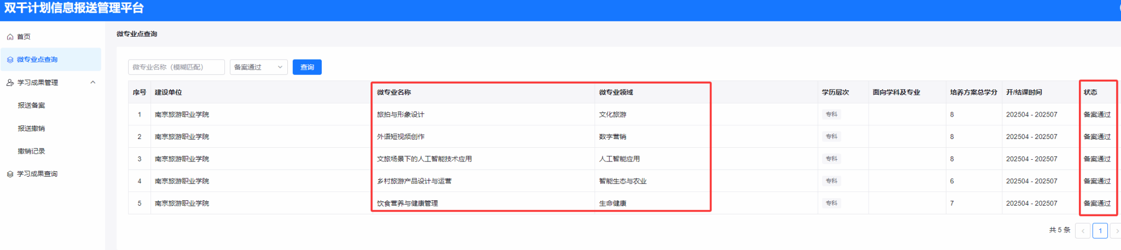Click the platform title 双千计划信息报送管理平台

pyautogui.click(x=74, y=8)
